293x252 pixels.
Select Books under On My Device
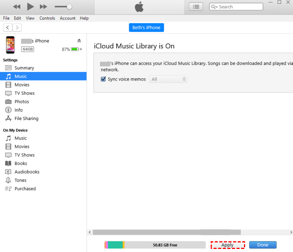tap(43, 163)
